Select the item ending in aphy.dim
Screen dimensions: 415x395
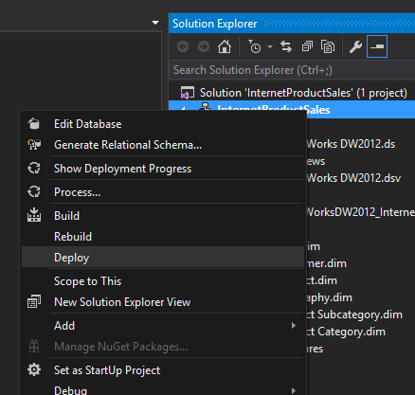point(330,297)
